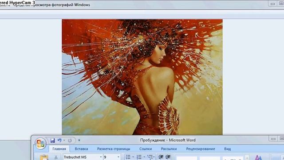Minimize the Windows Photo Viewer window
Screen dimensions: 284x160
click(272, 4)
